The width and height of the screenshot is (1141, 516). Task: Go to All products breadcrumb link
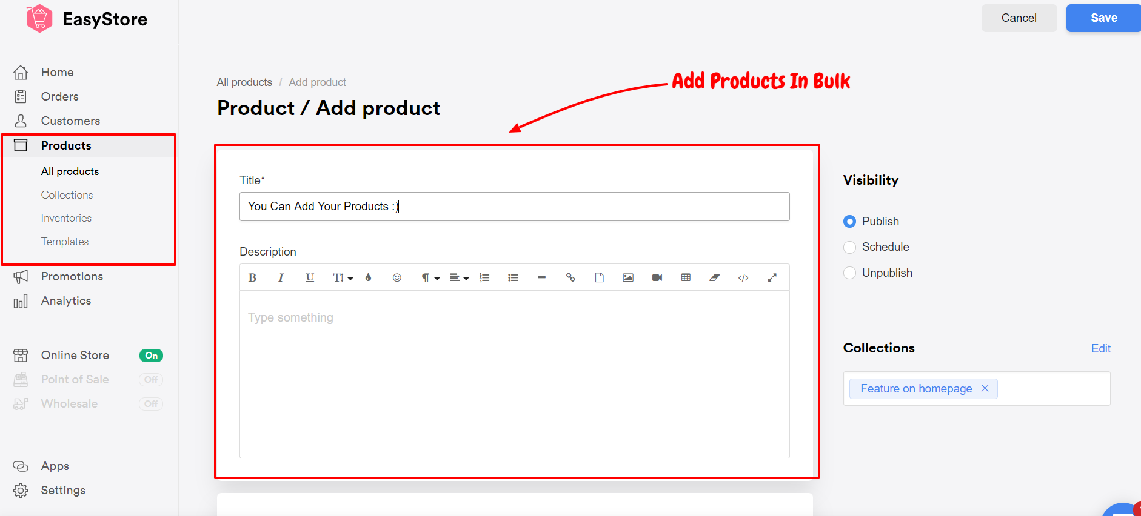[x=244, y=82]
